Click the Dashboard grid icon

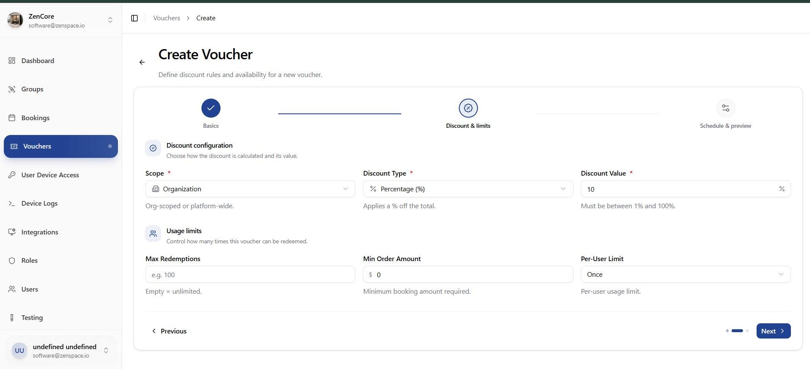click(x=12, y=61)
